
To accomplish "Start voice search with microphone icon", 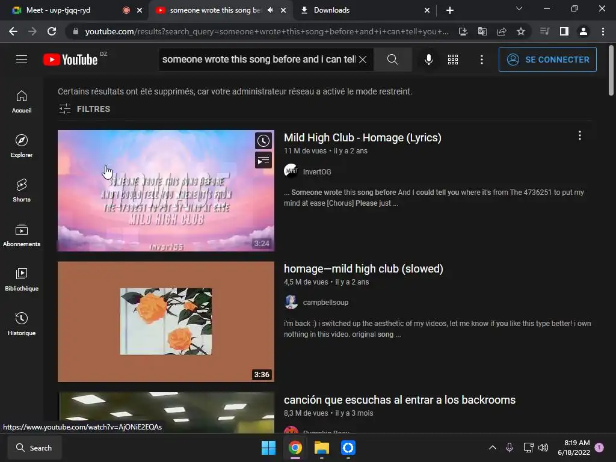I will pos(428,60).
